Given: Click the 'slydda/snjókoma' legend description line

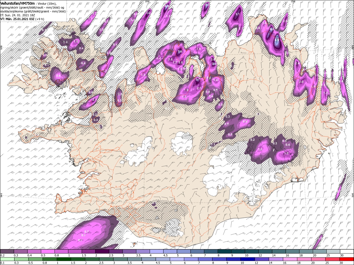Looking at the screenshot, I should pyautogui.click(x=33, y=12).
